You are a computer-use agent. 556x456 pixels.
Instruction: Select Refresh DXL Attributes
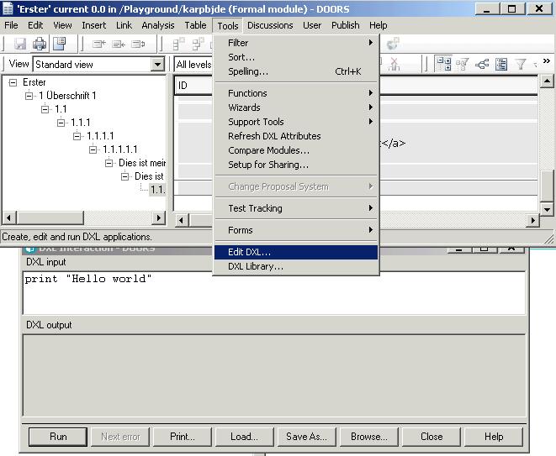[x=296, y=136]
